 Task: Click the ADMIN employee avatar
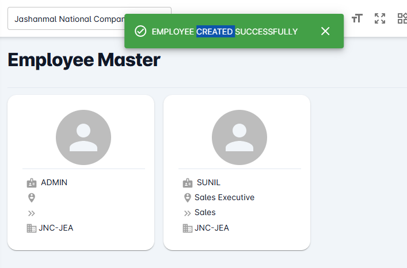(x=83, y=137)
